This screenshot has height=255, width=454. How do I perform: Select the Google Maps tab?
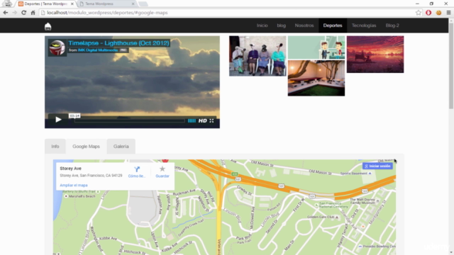click(x=86, y=147)
